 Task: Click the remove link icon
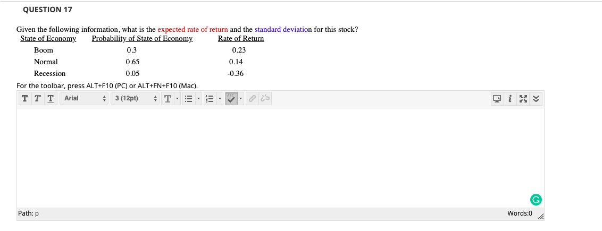pyautogui.click(x=265, y=98)
